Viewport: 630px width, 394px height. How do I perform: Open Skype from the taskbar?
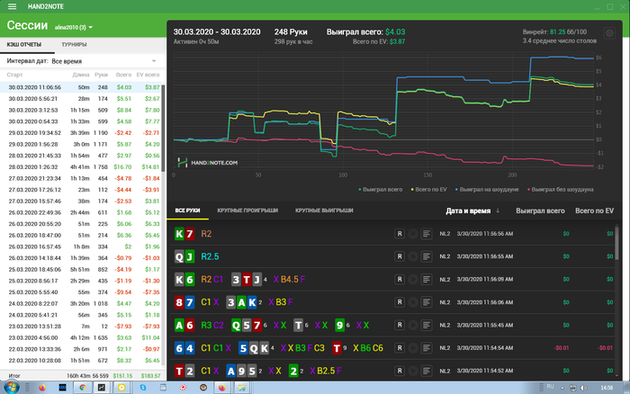pyautogui.click(x=143, y=388)
